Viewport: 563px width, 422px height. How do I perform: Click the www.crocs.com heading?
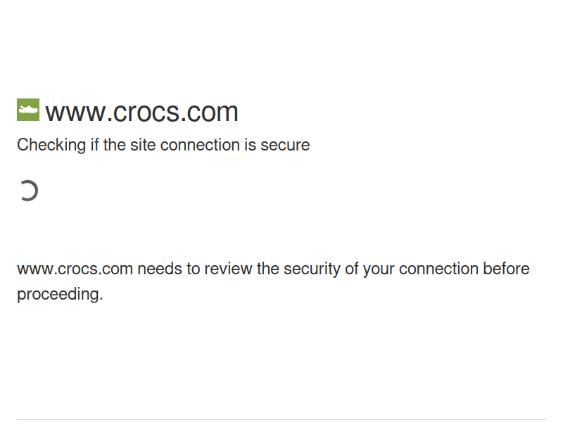pyautogui.click(x=142, y=113)
